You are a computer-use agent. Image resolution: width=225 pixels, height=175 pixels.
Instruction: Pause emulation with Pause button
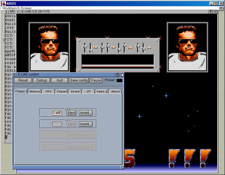pos(96,80)
